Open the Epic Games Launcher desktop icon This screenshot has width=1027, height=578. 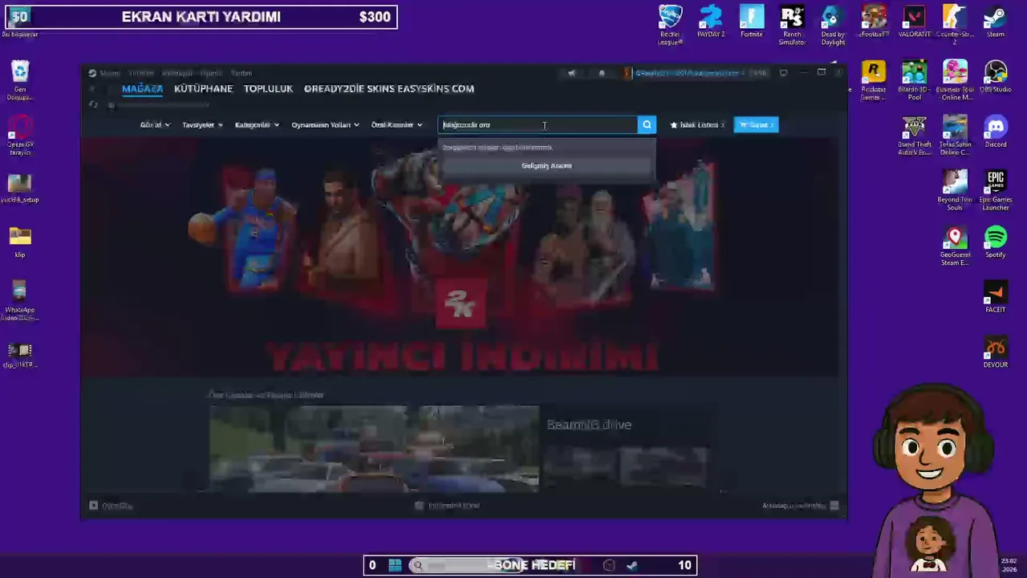pos(996,190)
